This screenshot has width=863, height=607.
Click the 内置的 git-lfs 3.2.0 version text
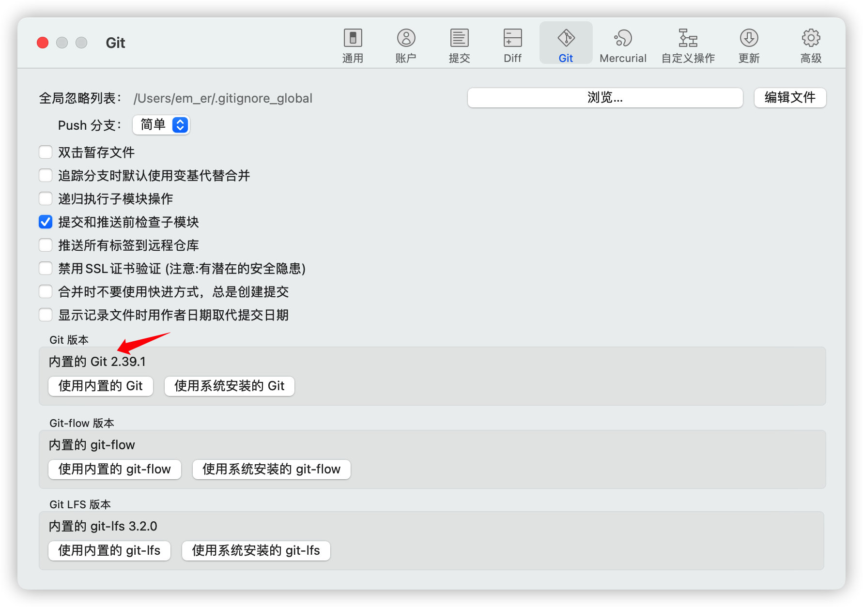(x=103, y=526)
